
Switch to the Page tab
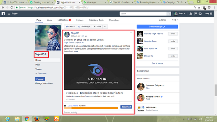(39, 20)
